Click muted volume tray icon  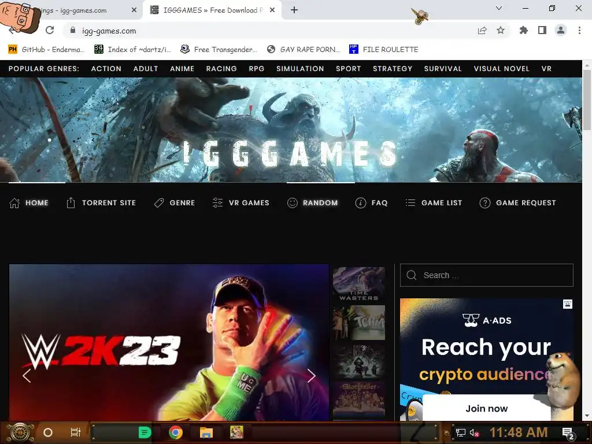[475, 432]
